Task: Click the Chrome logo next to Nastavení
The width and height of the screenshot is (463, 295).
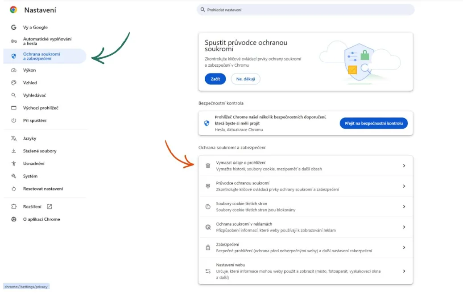Action: tap(13, 10)
